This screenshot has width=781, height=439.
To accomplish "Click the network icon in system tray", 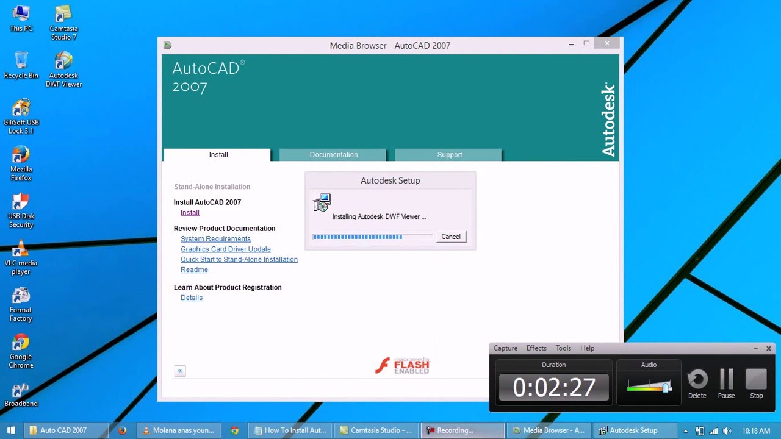I will click(x=713, y=430).
